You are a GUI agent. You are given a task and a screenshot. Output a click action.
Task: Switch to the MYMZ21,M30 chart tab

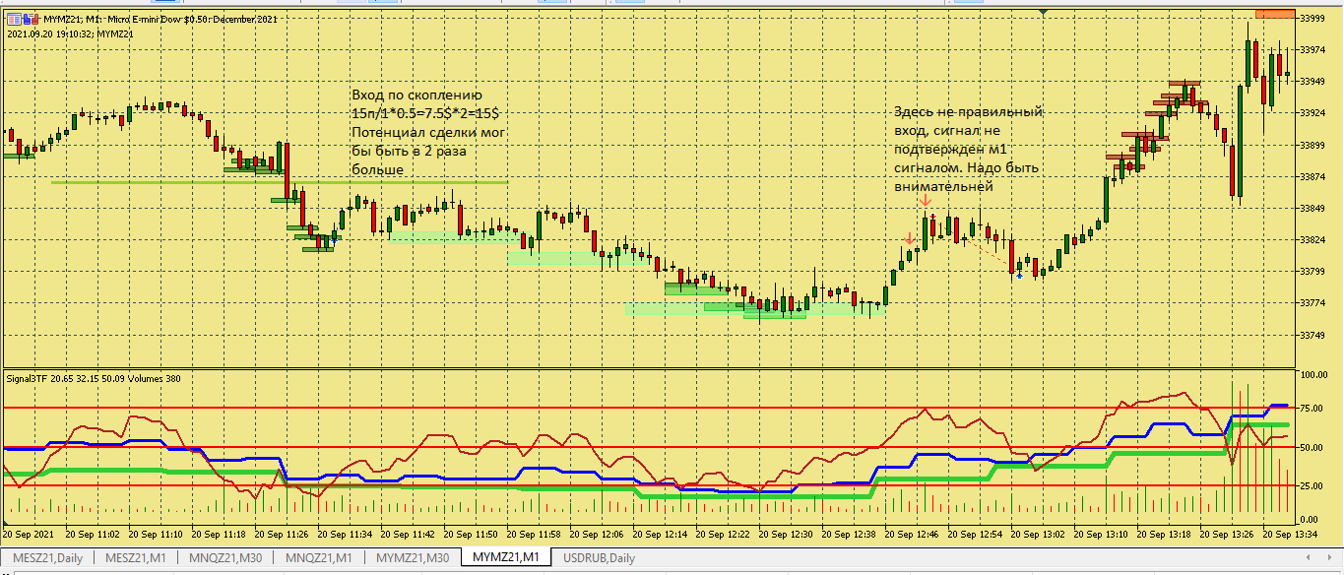[x=413, y=558]
